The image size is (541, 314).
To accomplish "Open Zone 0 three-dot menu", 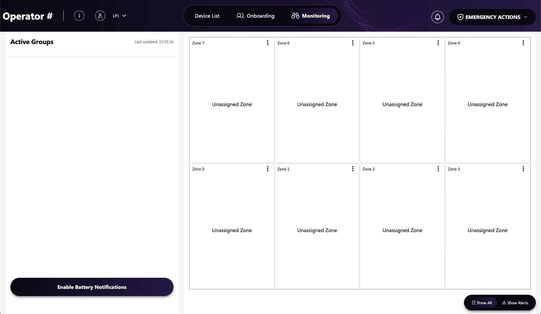I will pos(268,169).
